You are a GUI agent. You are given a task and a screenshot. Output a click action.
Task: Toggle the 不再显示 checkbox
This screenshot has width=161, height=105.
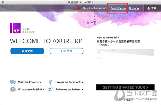pyautogui.click(x=120, y=99)
